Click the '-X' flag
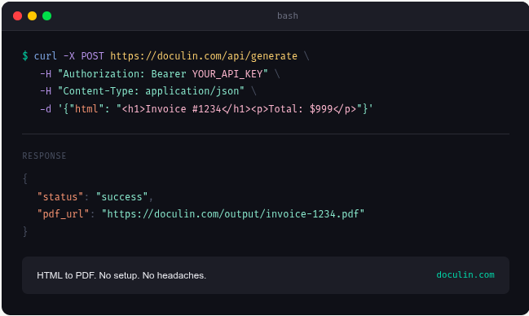This screenshot has height=316, width=529. click(x=69, y=56)
